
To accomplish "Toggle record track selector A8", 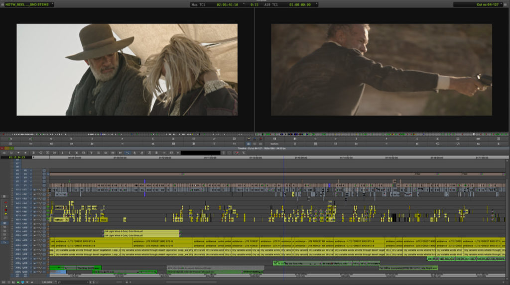I will pyautogui.click(x=25, y=219).
